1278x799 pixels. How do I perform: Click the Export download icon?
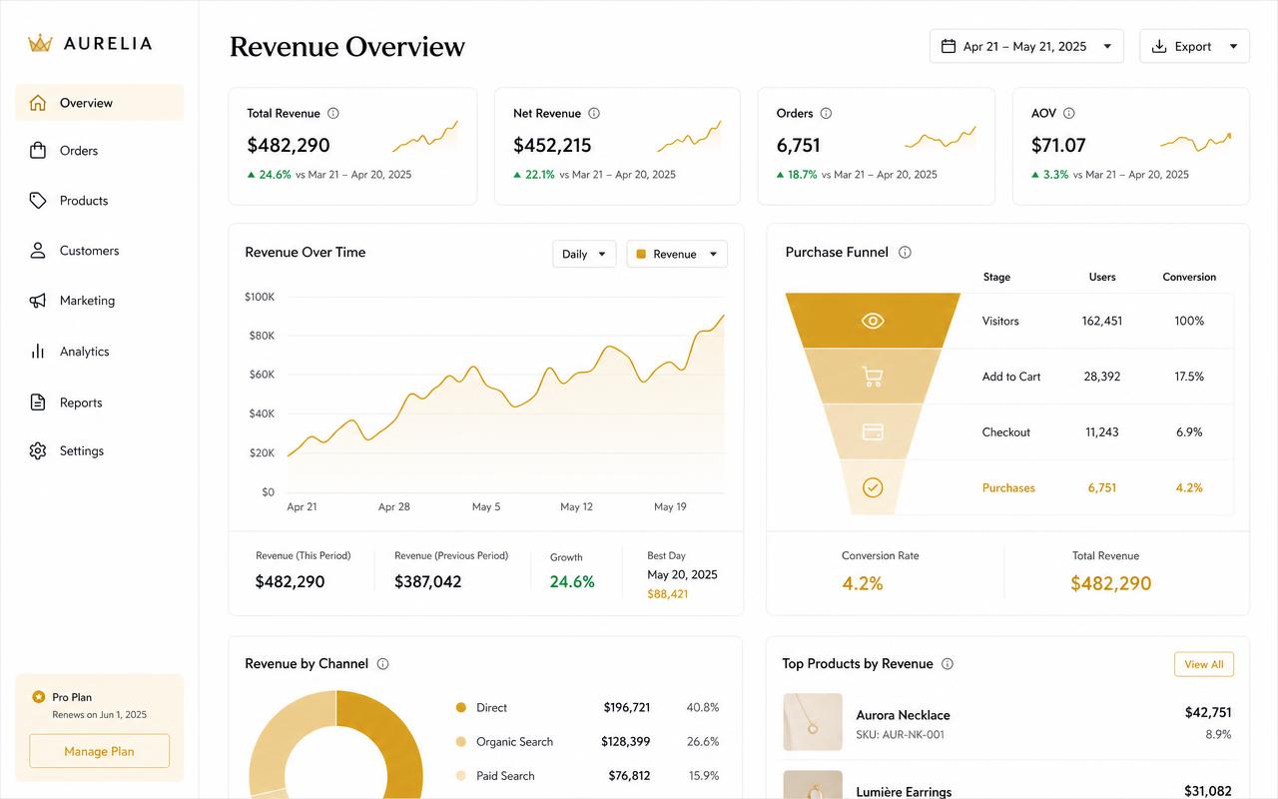[1159, 46]
